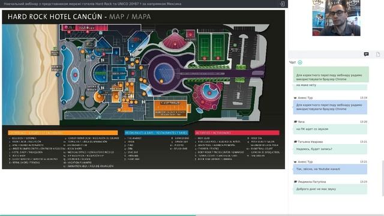Click orange legend header on the slide
384x216 pixels.
pos(62,133)
